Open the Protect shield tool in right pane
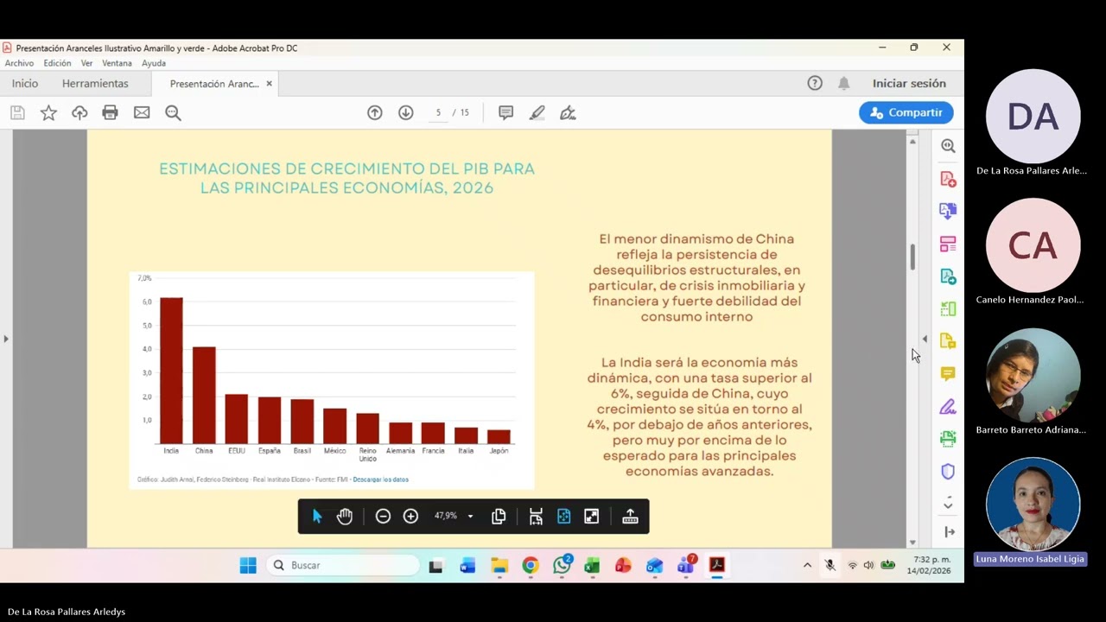This screenshot has width=1106, height=622. point(948,472)
